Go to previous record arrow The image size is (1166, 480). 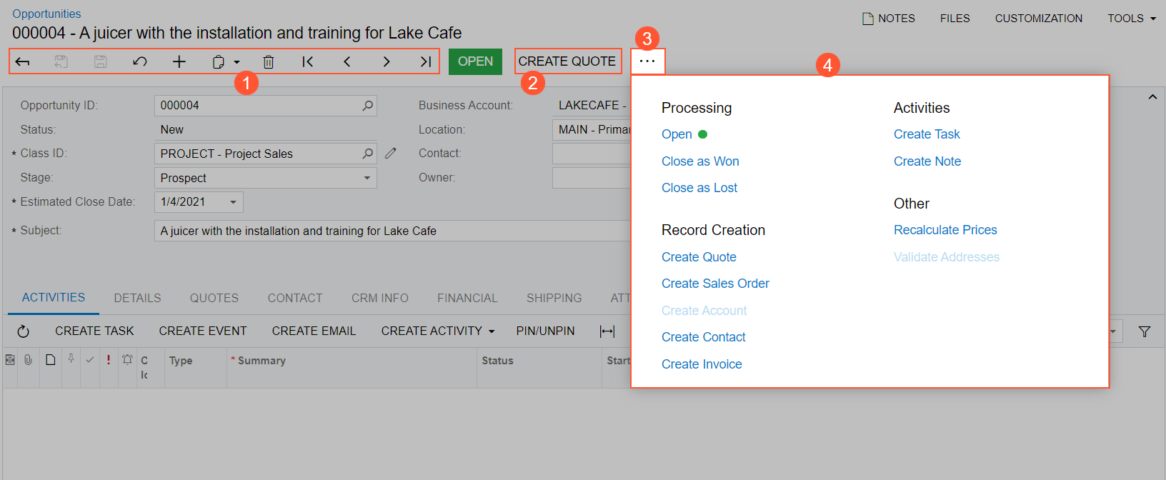click(x=347, y=62)
